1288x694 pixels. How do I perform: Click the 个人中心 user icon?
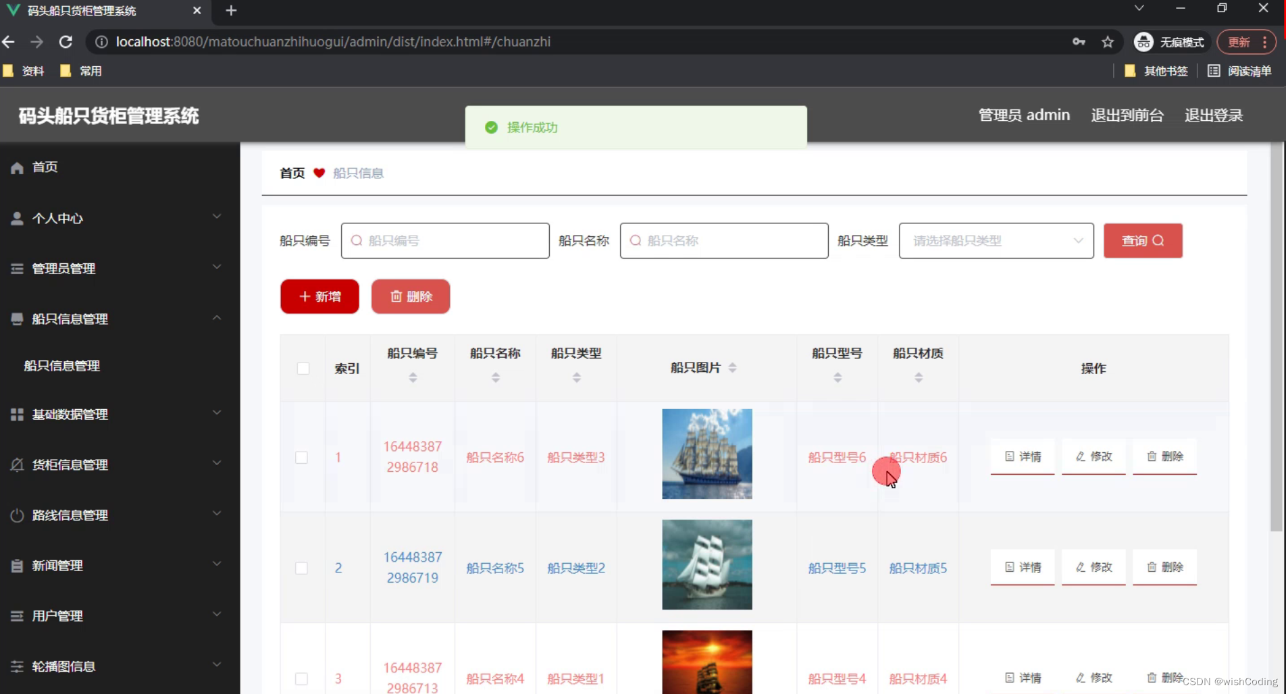(16, 217)
